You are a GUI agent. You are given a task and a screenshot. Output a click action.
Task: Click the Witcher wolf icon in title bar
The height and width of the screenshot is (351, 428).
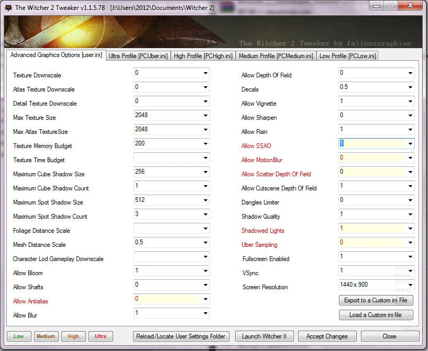coord(8,7)
